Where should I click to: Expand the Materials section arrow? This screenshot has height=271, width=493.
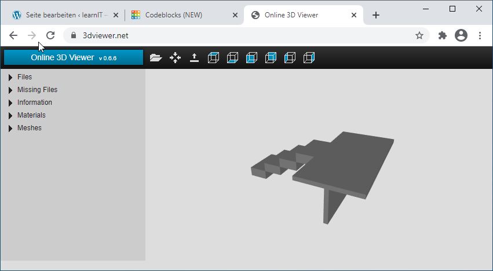tap(10, 116)
